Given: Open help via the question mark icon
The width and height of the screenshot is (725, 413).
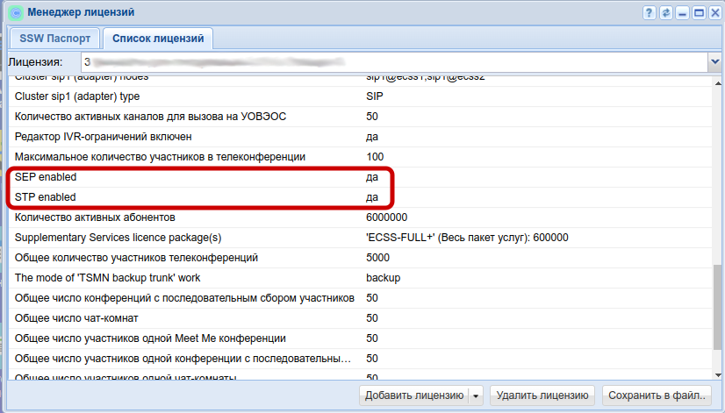Looking at the screenshot, I should coord(650,12).
